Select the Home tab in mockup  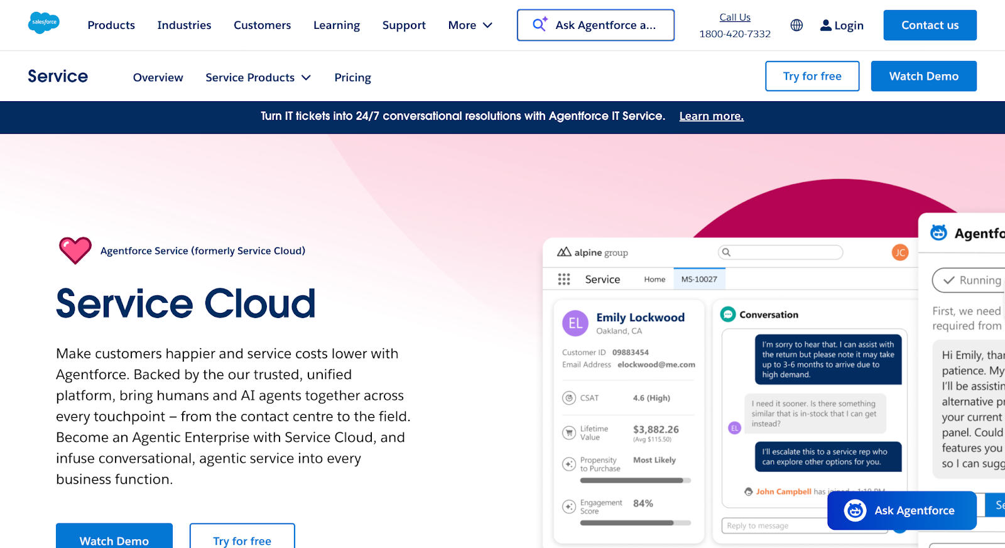tap(655, 279)
